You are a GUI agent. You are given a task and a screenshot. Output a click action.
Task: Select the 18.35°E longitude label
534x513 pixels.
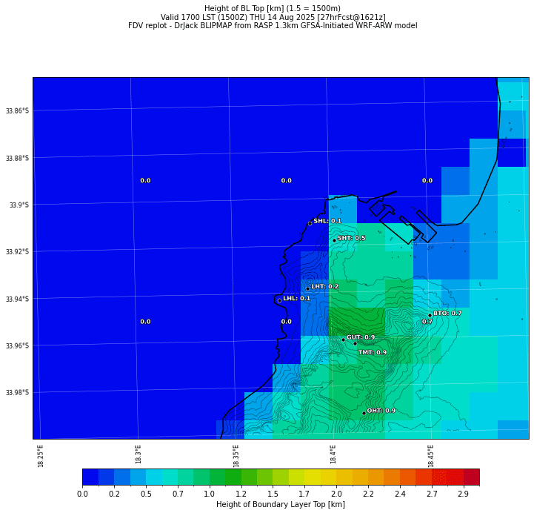pyautogui.click(x=236, y=456)
